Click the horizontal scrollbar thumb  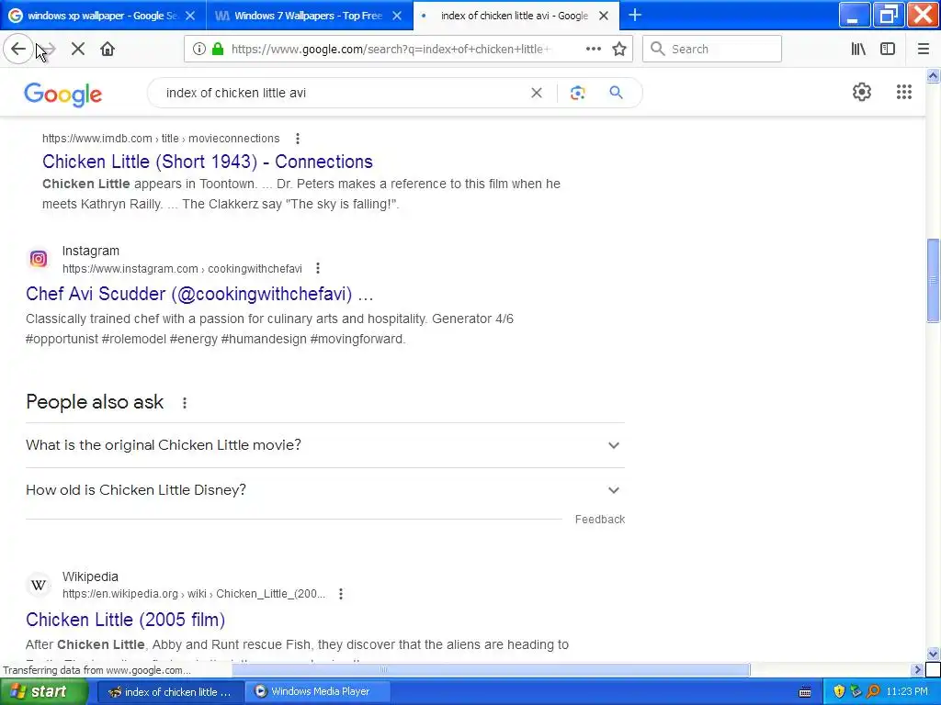pos(491,669)
